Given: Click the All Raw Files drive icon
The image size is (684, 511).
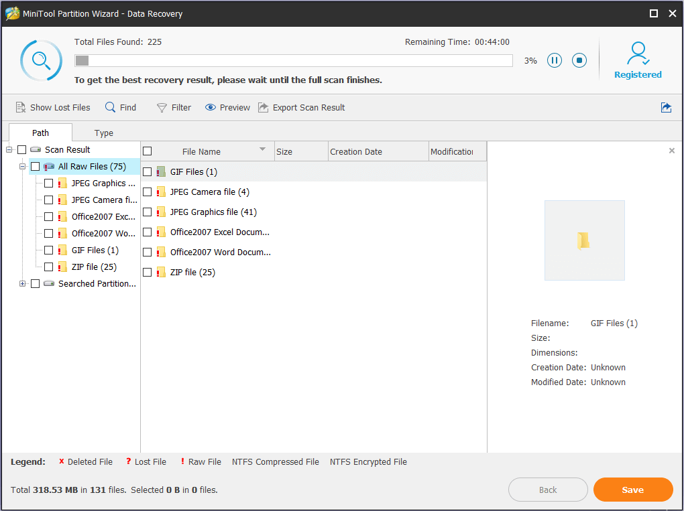Looking at the screenshot, I should click(49, 166).
